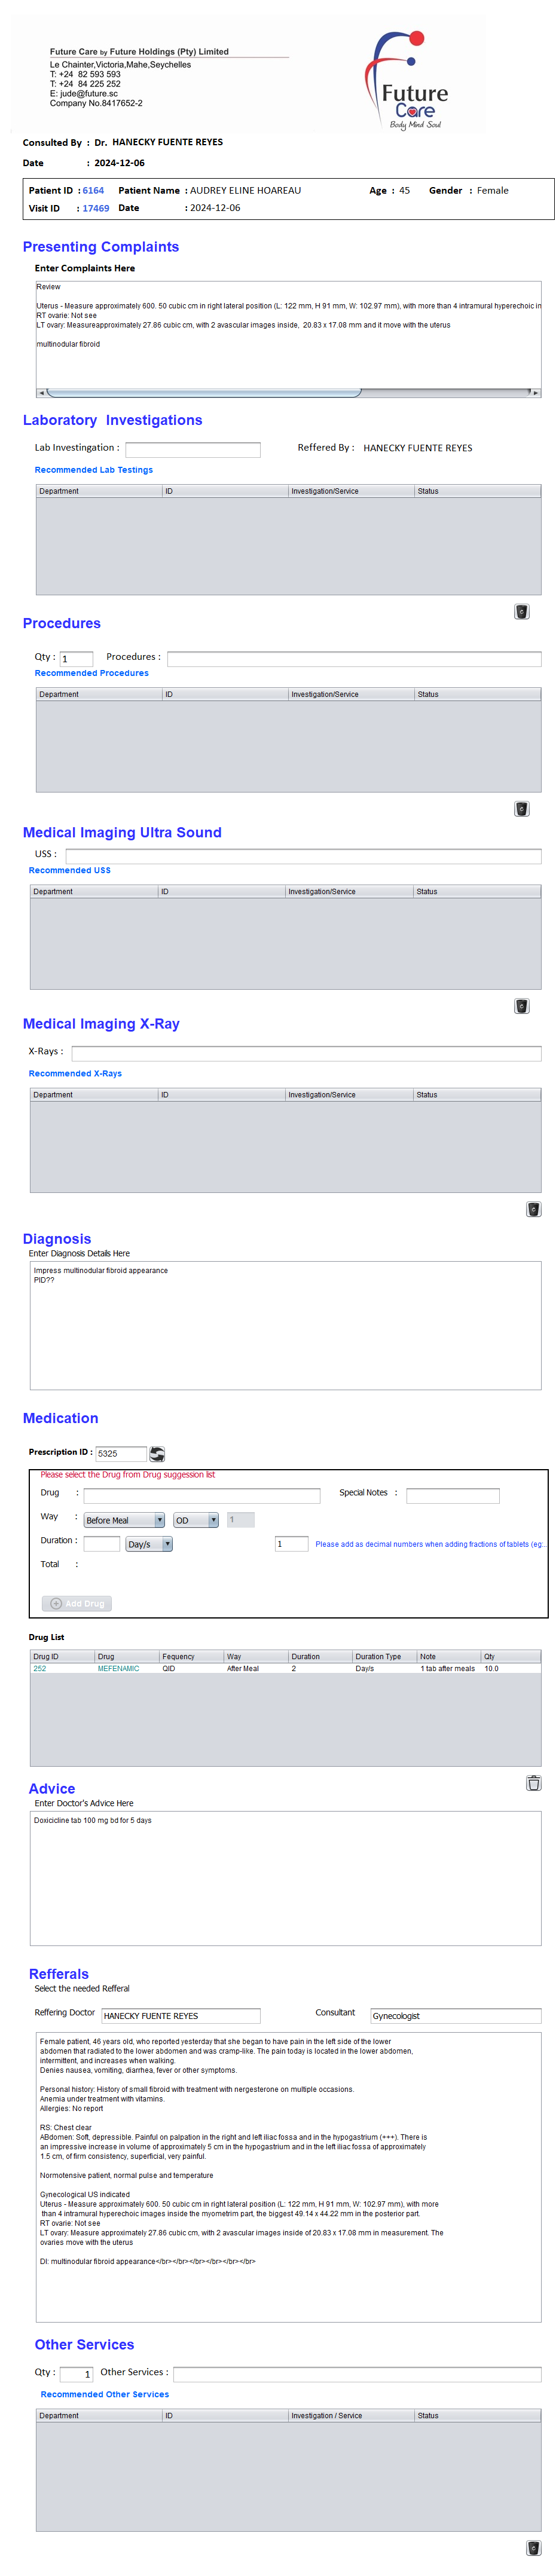This screenshot has width=556, height=2576.
Task: Click Recommended Lab Testings link
Action: click(x=94, y=469)
